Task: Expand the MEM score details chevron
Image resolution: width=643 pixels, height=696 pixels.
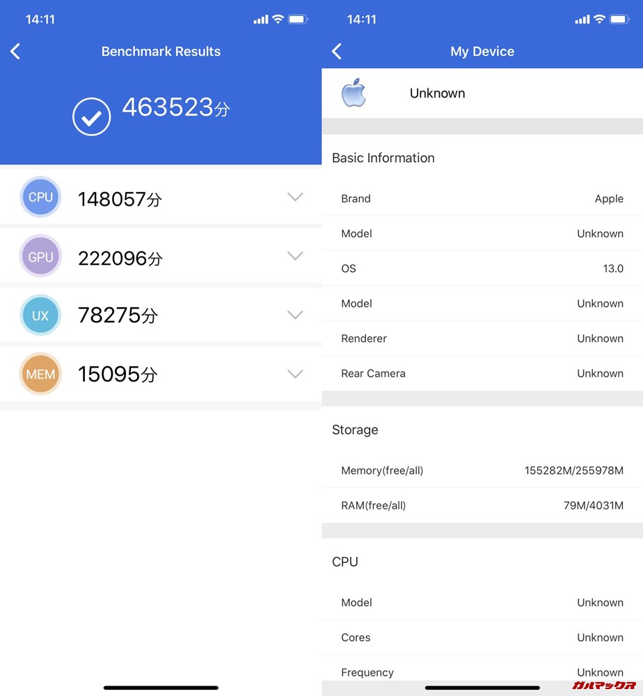Action: [x=295, y=374]
